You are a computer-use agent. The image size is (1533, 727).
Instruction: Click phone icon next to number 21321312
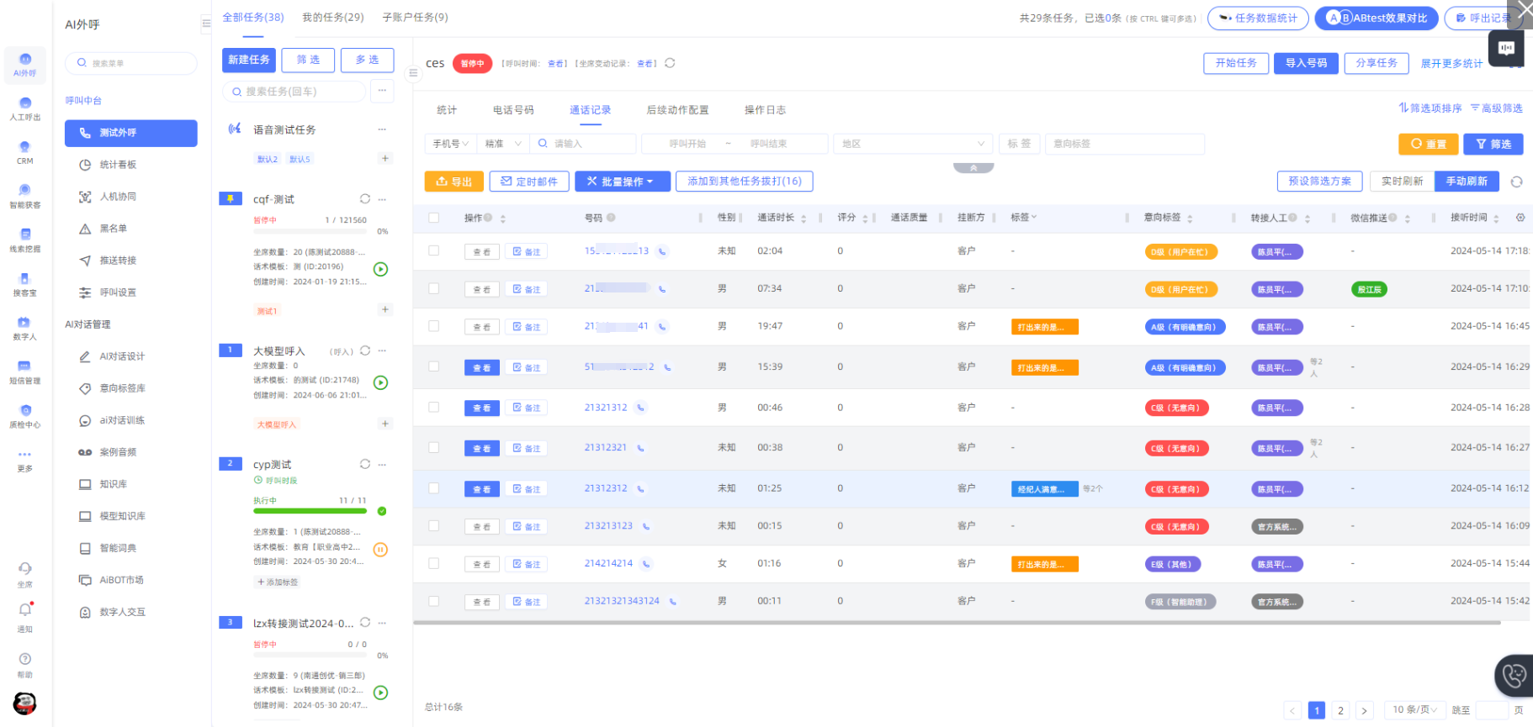point(641,408)
